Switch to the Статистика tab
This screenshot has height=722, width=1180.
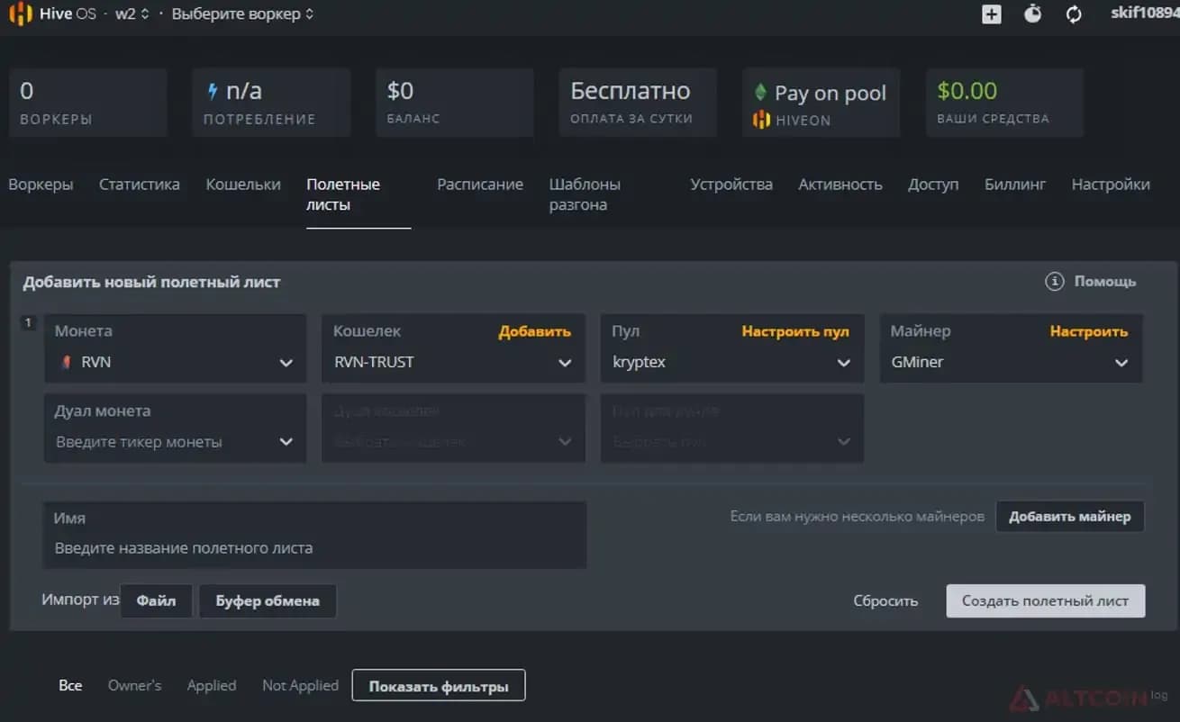(140, 185)
